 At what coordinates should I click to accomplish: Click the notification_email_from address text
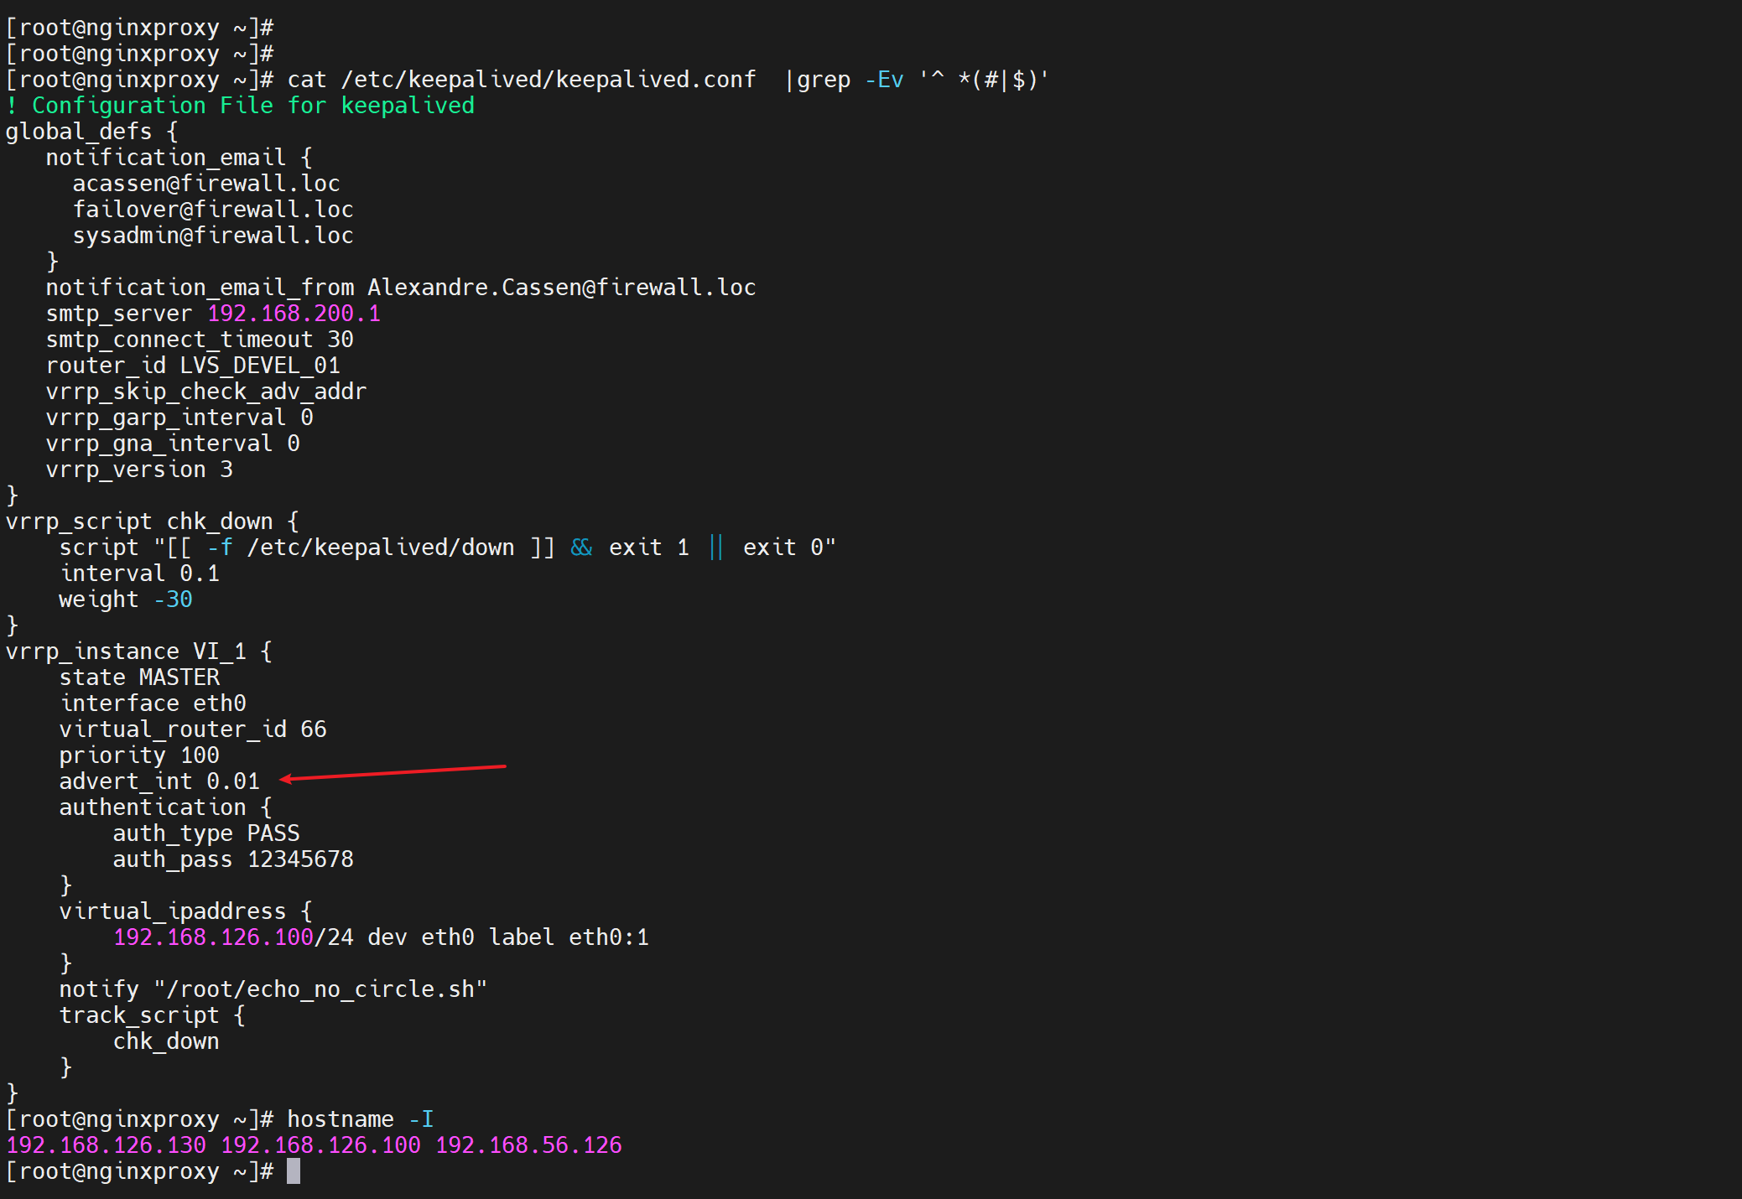pos(561,288)
